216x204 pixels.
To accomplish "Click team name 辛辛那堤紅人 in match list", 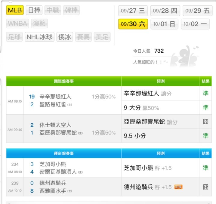I will click(x=55, y=97).
